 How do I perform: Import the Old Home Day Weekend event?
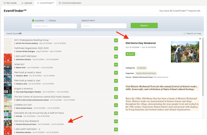130,54
